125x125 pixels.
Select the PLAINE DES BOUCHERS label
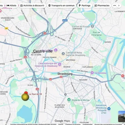(x=60, y=106)
